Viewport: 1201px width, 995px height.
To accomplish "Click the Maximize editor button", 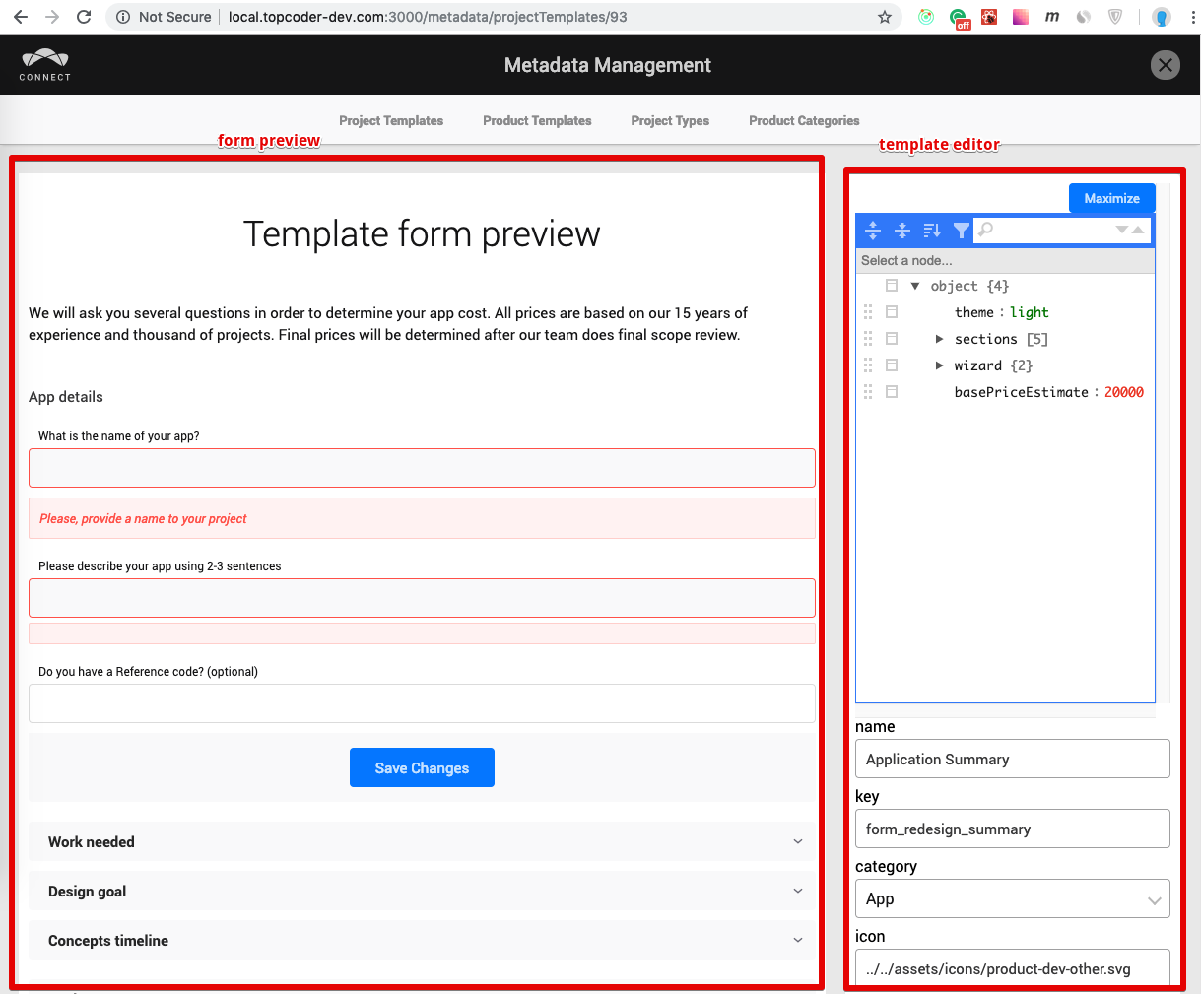I will (x=1112, y=198).
